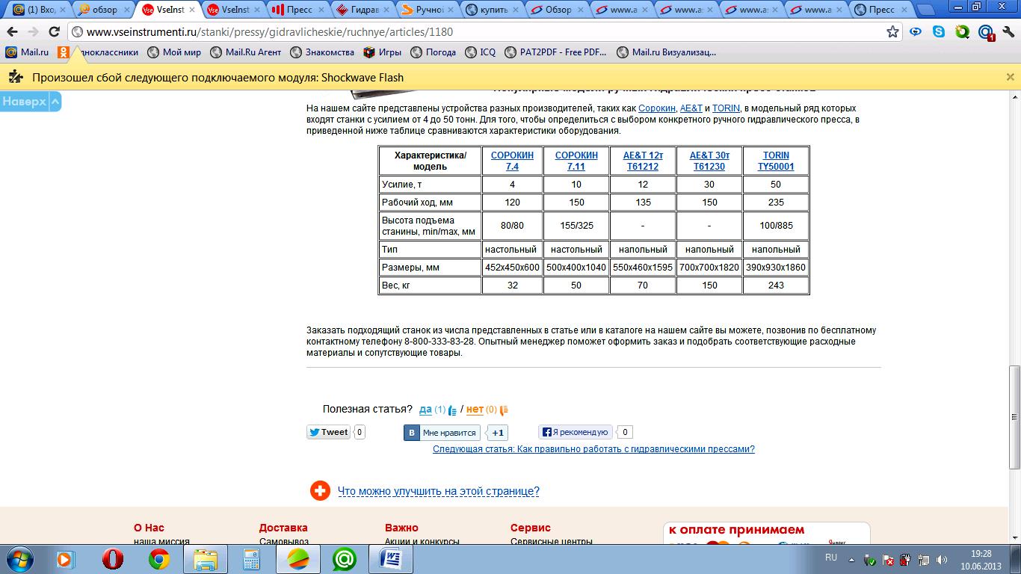Click the volume speaker tray icon
1021x574 pixels.
pos(942,560)
